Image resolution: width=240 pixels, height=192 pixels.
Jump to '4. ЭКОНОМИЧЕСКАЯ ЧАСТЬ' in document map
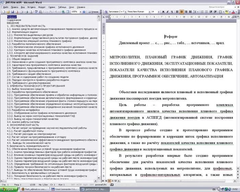23,125
